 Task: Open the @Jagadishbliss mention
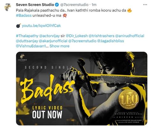[111, 41]
